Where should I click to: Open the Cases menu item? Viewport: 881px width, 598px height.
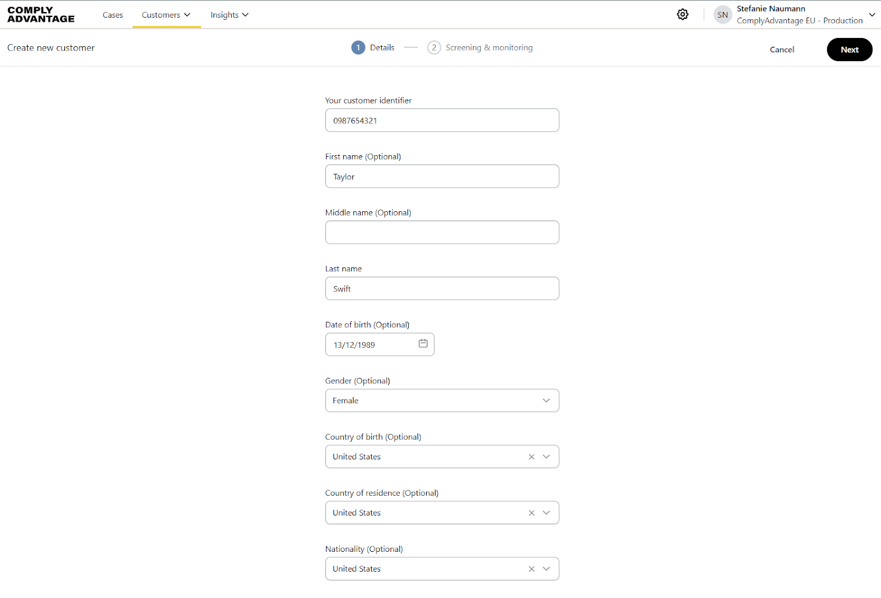pyautogui.click(x=113, y=15)
